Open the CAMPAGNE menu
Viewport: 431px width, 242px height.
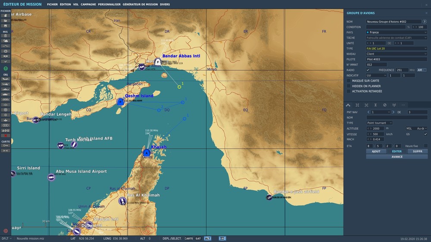point(88,4)
